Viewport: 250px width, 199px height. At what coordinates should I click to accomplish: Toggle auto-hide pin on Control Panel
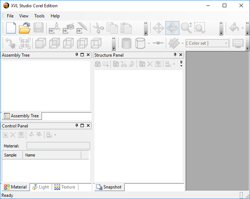pos(77,126)
